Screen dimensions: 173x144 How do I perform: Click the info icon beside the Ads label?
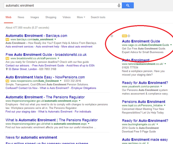(x=129, y=36)
